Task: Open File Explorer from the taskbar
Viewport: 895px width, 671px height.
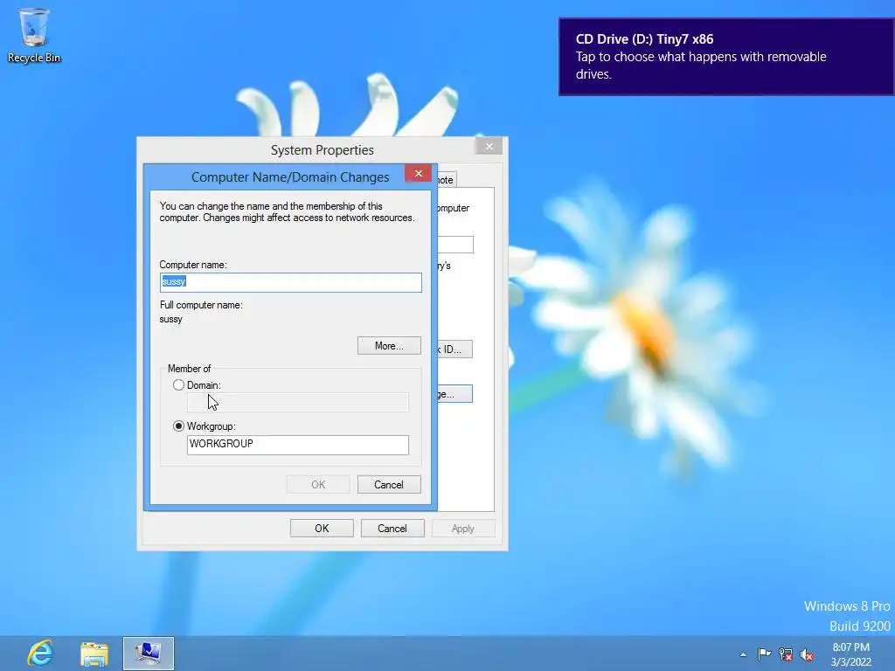Action: 94,654
